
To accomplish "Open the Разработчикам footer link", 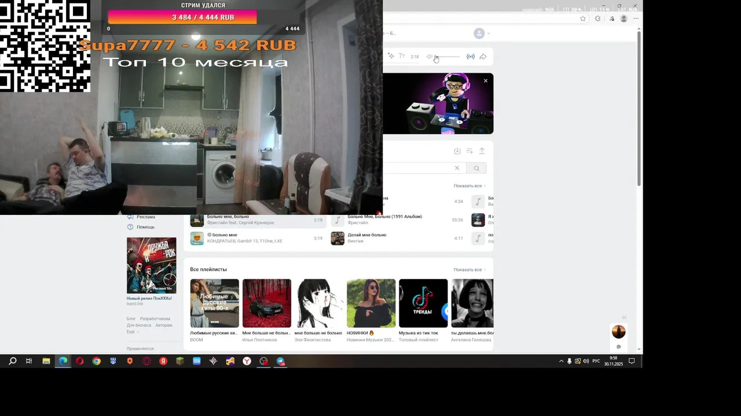I will click(155, 319).
